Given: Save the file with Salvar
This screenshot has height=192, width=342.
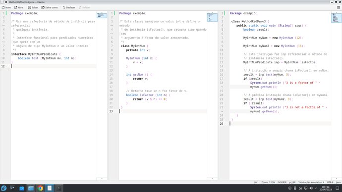Looking at the screenshot, I should point(33,7).
